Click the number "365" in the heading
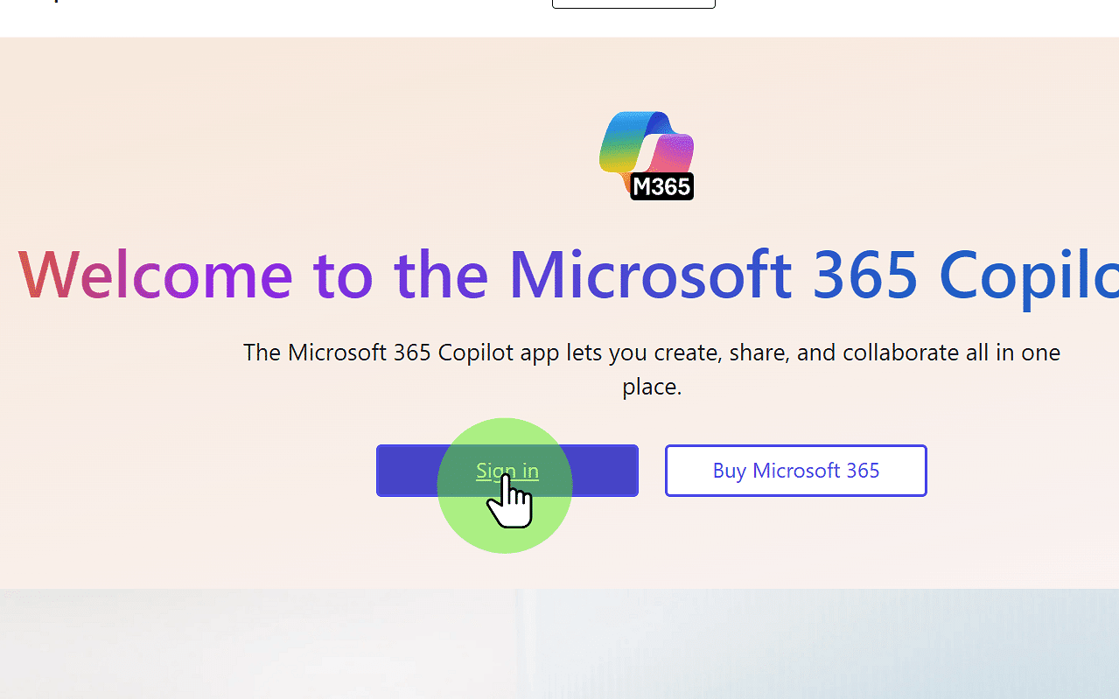1119x699 pixels. [x=864, y=275]
